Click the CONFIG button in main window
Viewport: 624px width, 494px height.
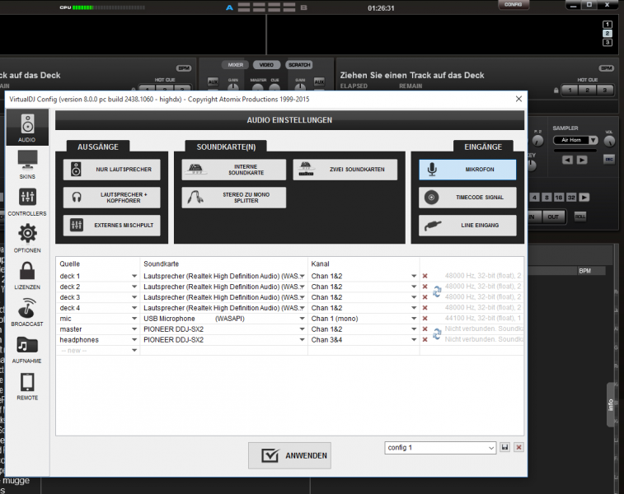click(x=514, y=4)
